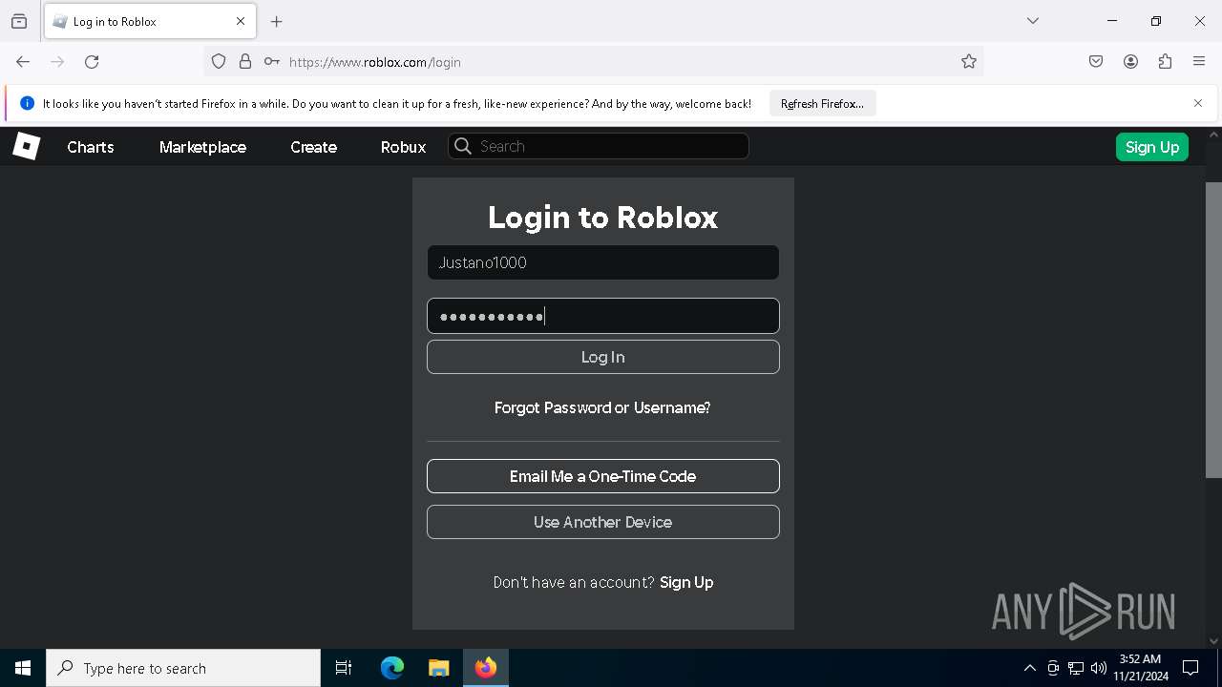Open Windows Start menu
1222x687 pixels.
tap(23, 668)
